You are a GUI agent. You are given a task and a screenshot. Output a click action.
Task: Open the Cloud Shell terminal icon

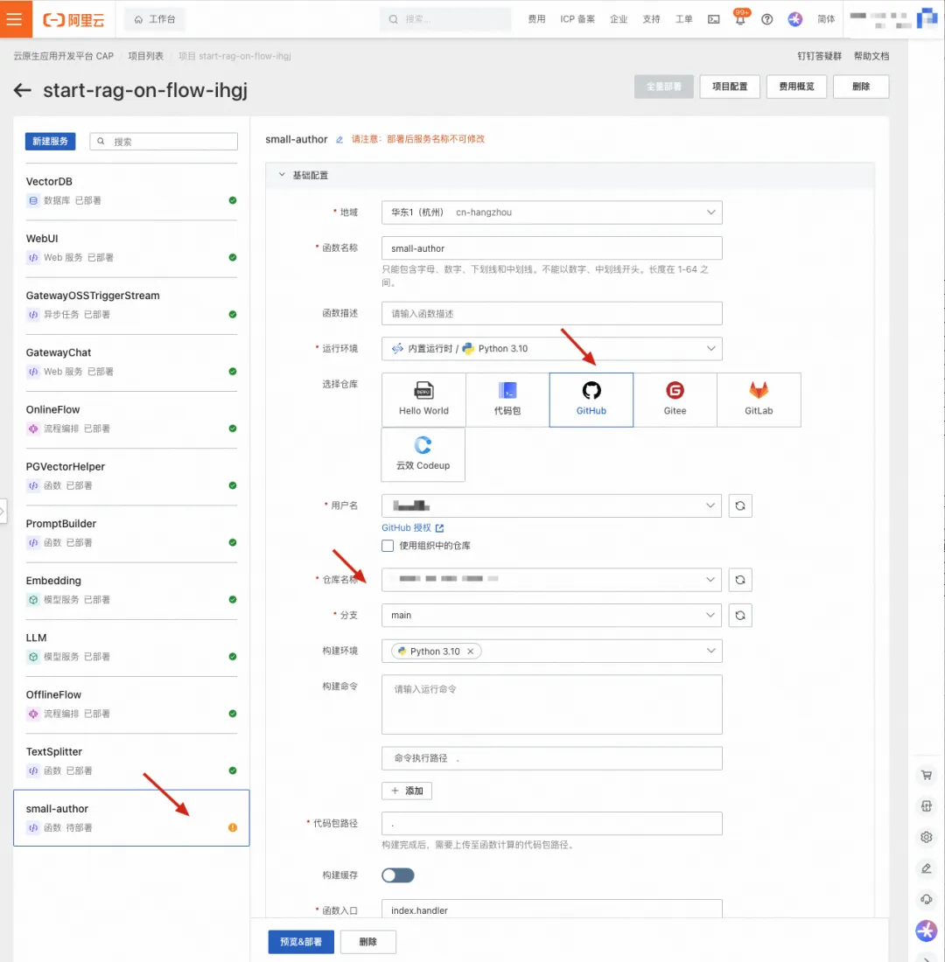tap(713, 19)
